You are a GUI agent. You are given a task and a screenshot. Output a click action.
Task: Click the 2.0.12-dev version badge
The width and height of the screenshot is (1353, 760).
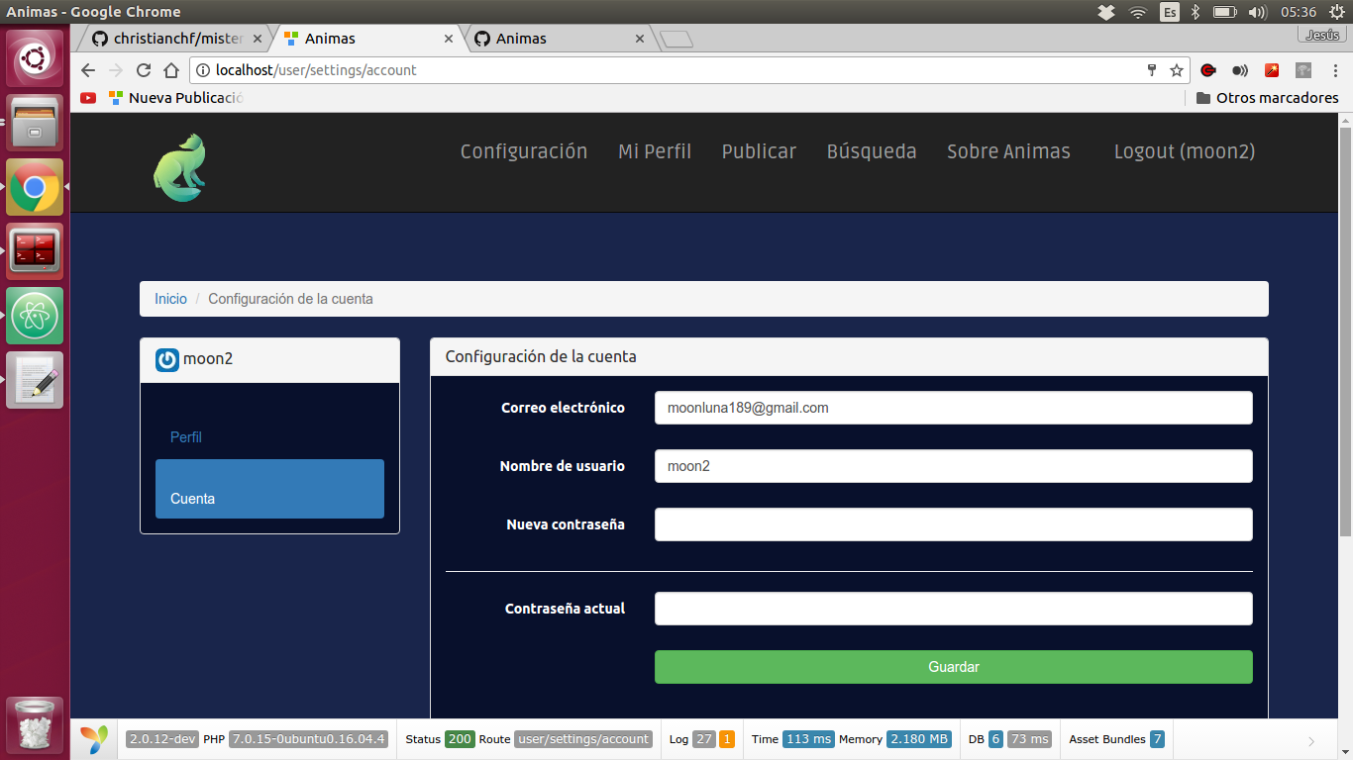click(x=162, y=739)
